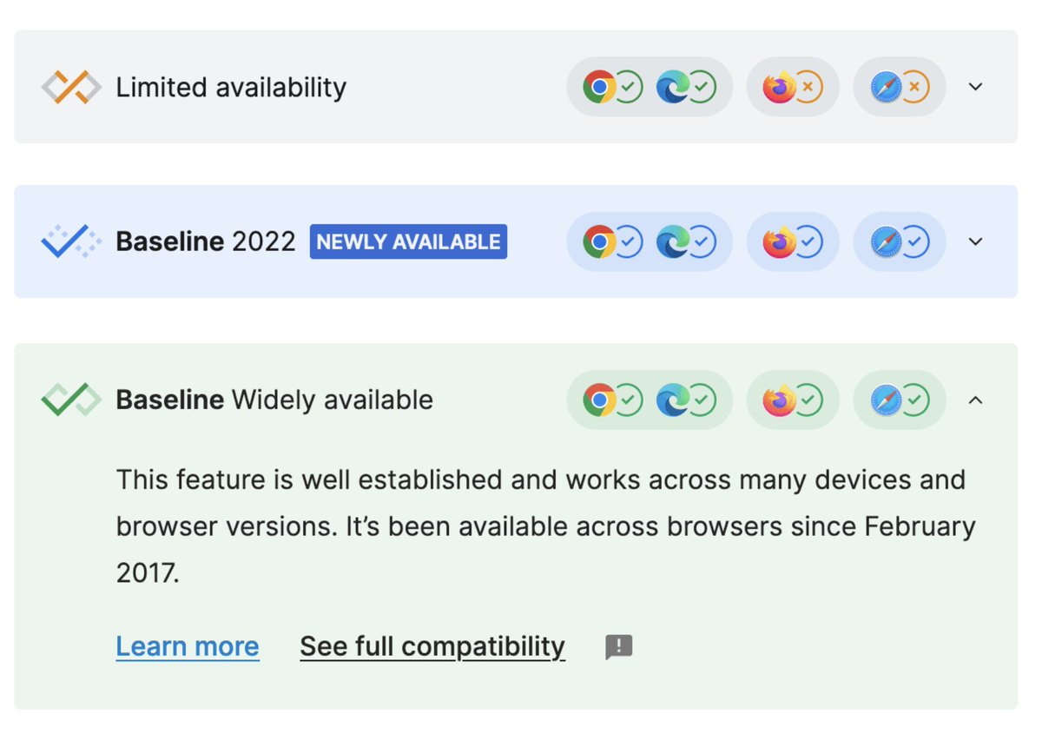Viewport: 1042px width, 734px height.
Task: Click Chrome supported check in Limited row
Action: (x=628, y=87)
